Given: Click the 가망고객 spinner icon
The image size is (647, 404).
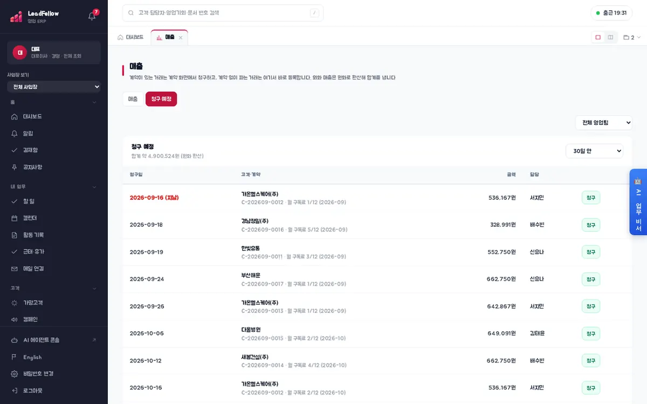Looking at the screenshot, I should [x=15, y=303].
